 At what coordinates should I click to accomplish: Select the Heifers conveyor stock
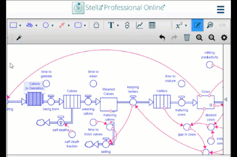tap(162, 102)
